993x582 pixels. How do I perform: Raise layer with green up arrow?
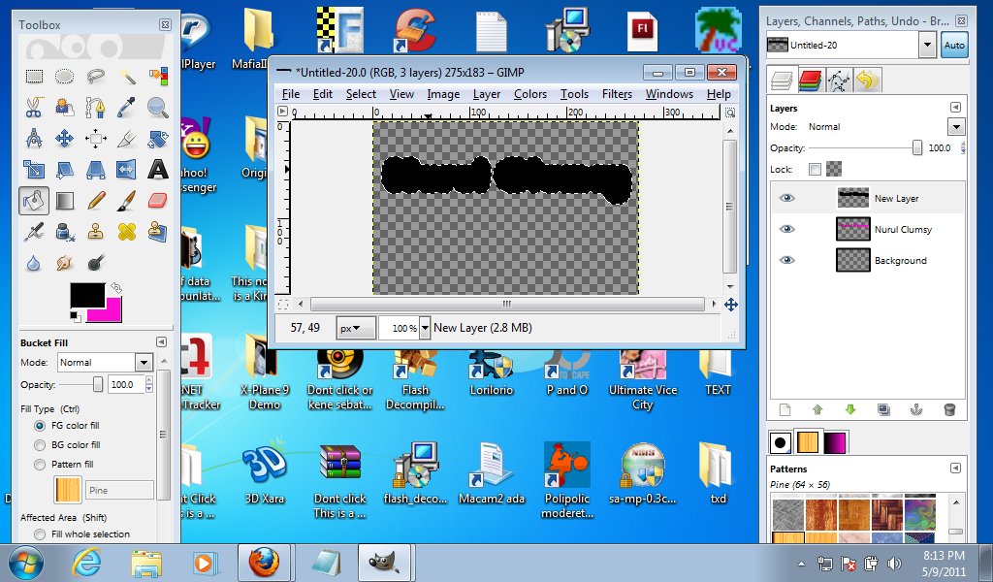point(817,409)
